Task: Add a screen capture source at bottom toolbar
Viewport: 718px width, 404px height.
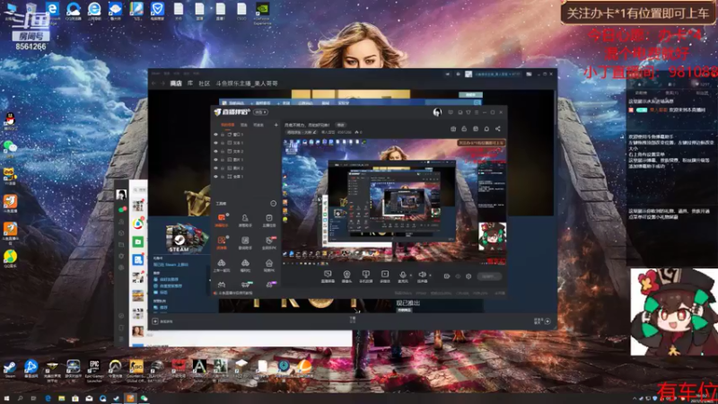Action: 328,277
